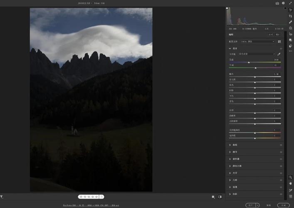This screenshot has height=208, width=294.
Task: Click the Auto (自动) edit button
Action: coord(271,35)
